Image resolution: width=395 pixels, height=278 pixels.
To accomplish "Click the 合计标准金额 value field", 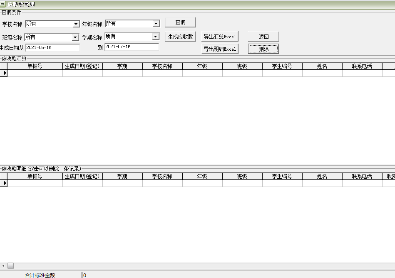I will click(x=238, y=275).
